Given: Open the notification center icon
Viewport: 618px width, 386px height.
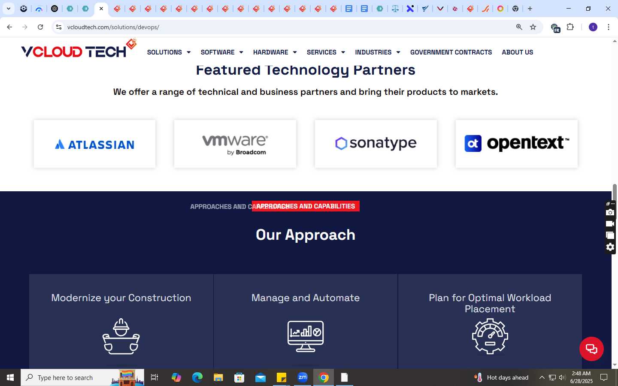Looking at the screenshot, I should pyautogui.click(x=604, y=377).
